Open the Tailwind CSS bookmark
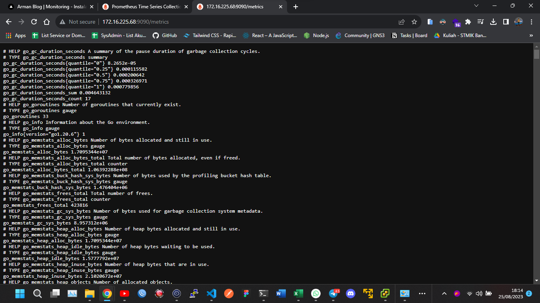 [210, 36]
